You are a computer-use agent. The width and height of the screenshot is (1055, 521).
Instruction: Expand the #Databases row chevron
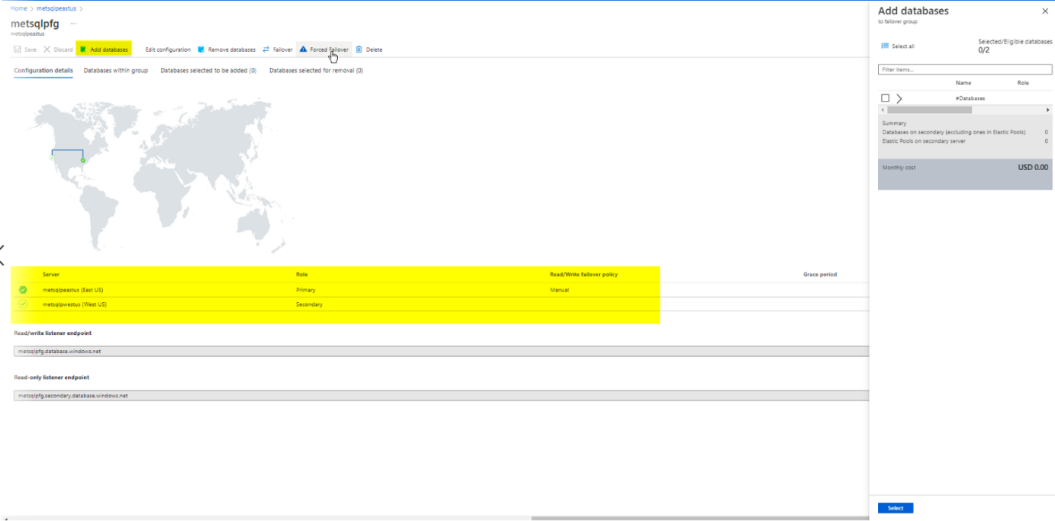[x=899, y=98]
